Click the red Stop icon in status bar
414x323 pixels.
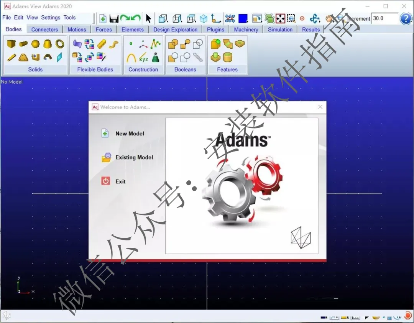point(408,315)
